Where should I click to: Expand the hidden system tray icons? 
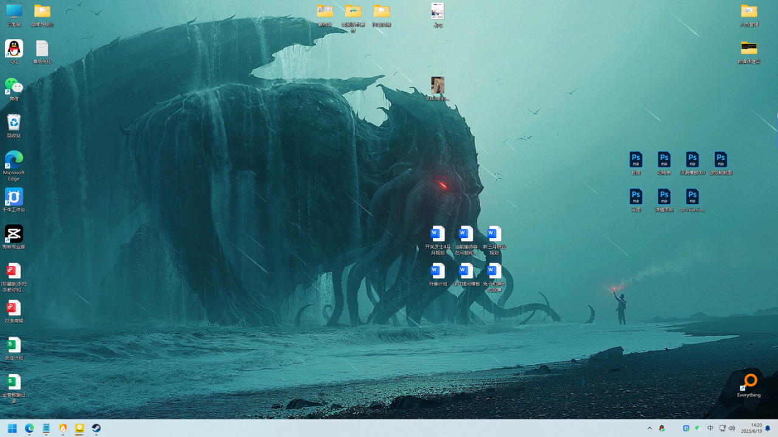(x=649, y=428)
